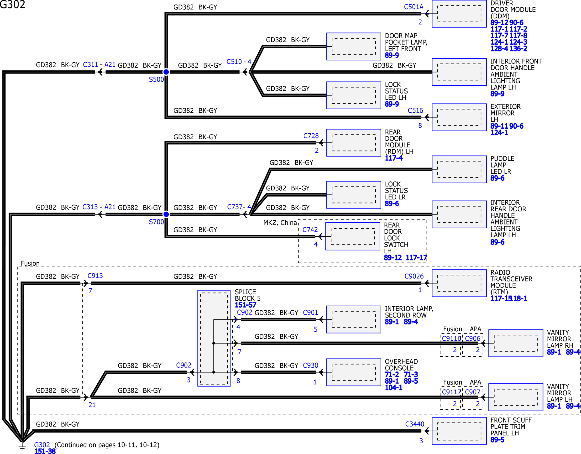Click the Driver Door Module component box
The height and width of the screenshot is (454, 581).
click(459, 14)
